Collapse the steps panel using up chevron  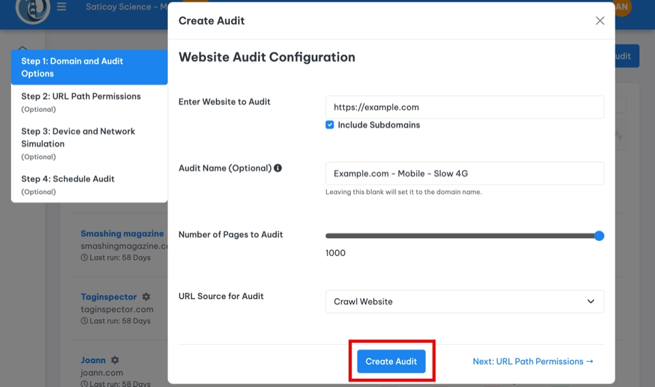click(x=23, y=48)
